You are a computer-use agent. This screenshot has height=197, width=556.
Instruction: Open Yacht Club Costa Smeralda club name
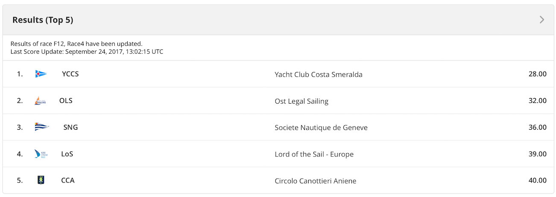click(x=319, y=75)
